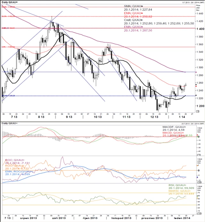The image size is (205, 222).
Task: Click the ROC pane axis scale icon
Action: [x=199, y=182]
